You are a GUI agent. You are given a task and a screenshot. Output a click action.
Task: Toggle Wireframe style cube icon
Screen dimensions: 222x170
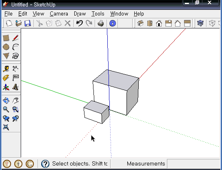pyautogui.click(x=212, y=23)
